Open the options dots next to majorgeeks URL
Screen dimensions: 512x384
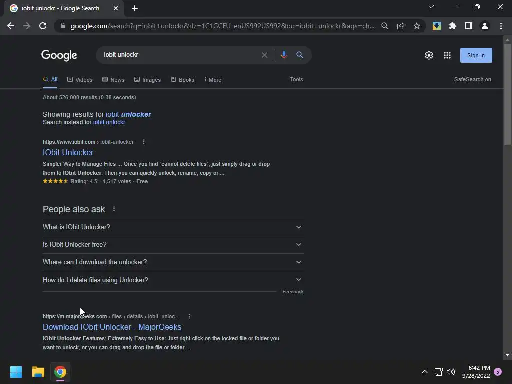click(189, 316)
